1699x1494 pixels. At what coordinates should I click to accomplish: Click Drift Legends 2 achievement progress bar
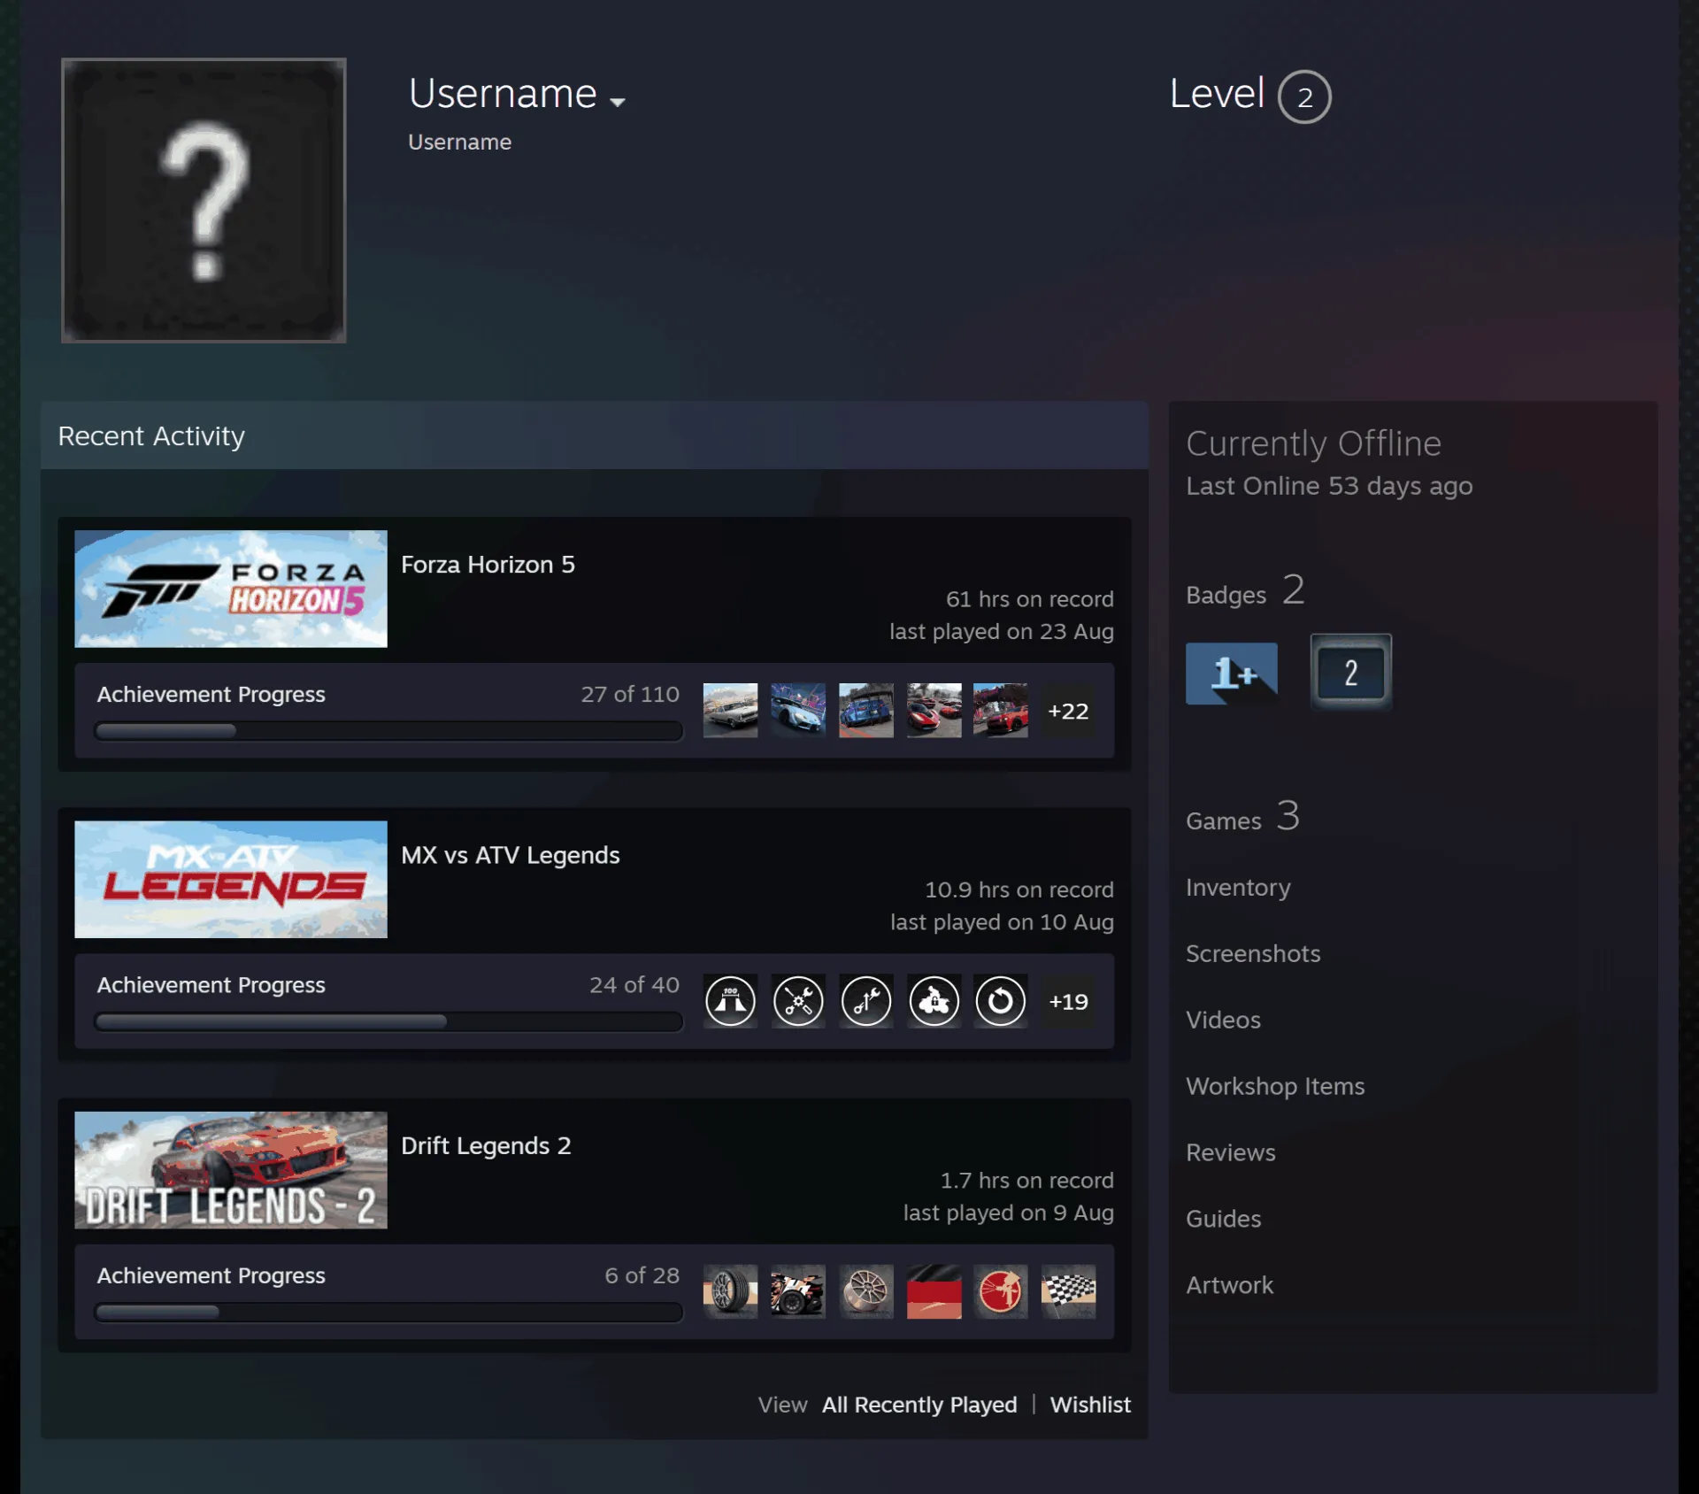click(388, 1312)
